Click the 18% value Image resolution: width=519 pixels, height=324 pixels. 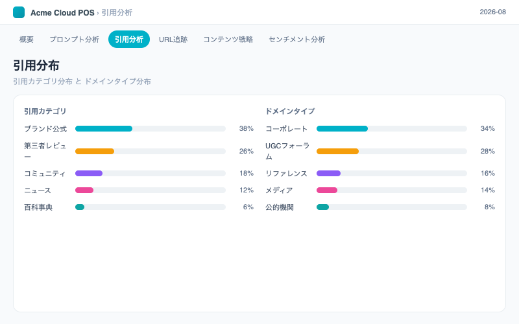point(247,173)
